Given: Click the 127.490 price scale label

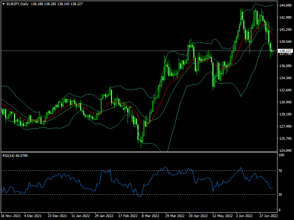Looking at the screenshot, I should click(x=286, y=126).
